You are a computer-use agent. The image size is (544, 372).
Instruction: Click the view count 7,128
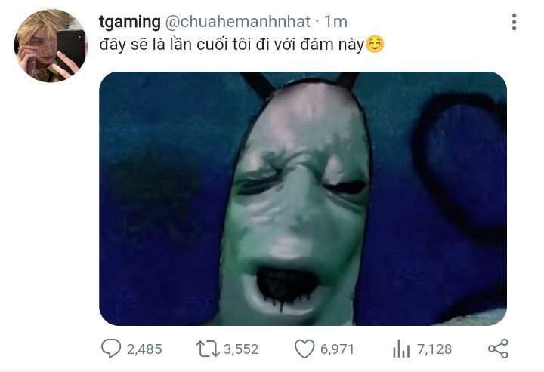tap(434, 349)
